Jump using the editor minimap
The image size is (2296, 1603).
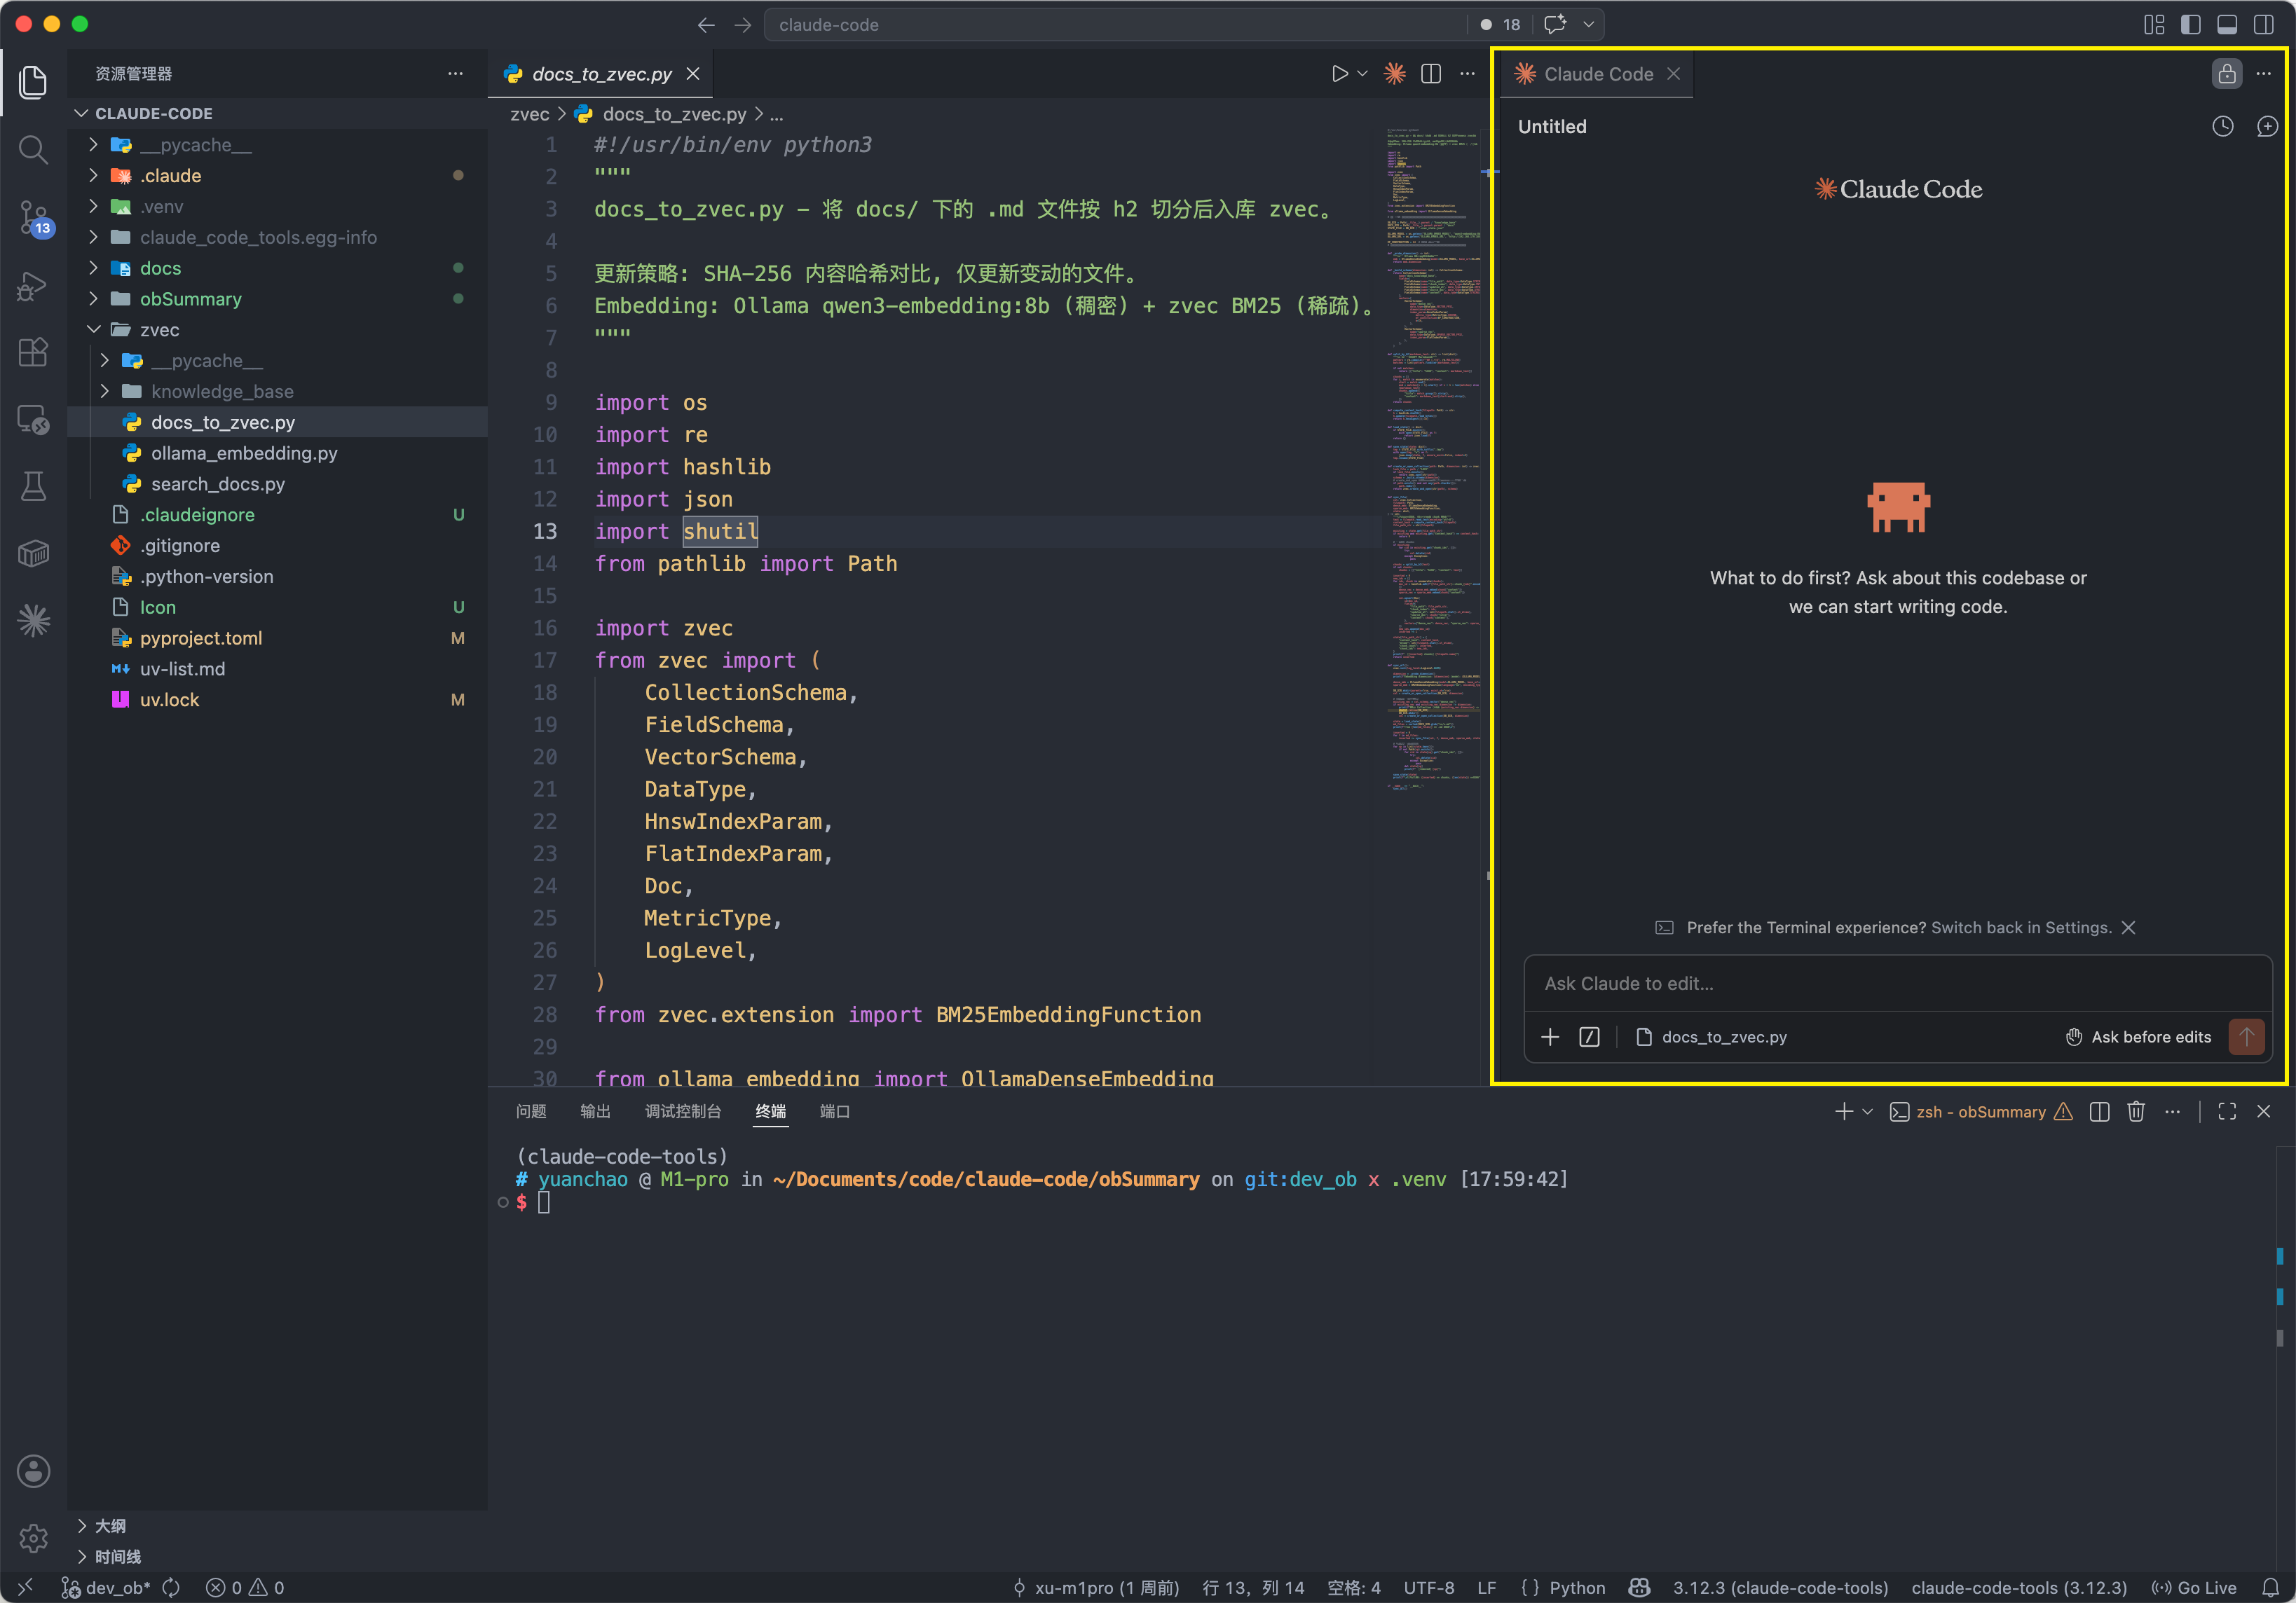1434,460
